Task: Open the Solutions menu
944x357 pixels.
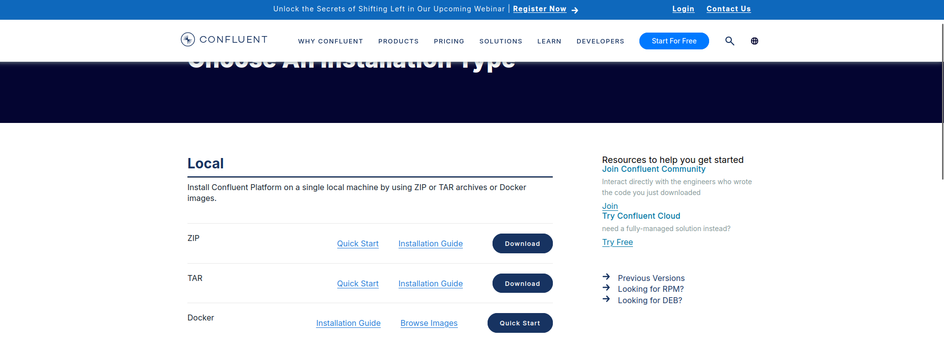Action: pos(500,41)
